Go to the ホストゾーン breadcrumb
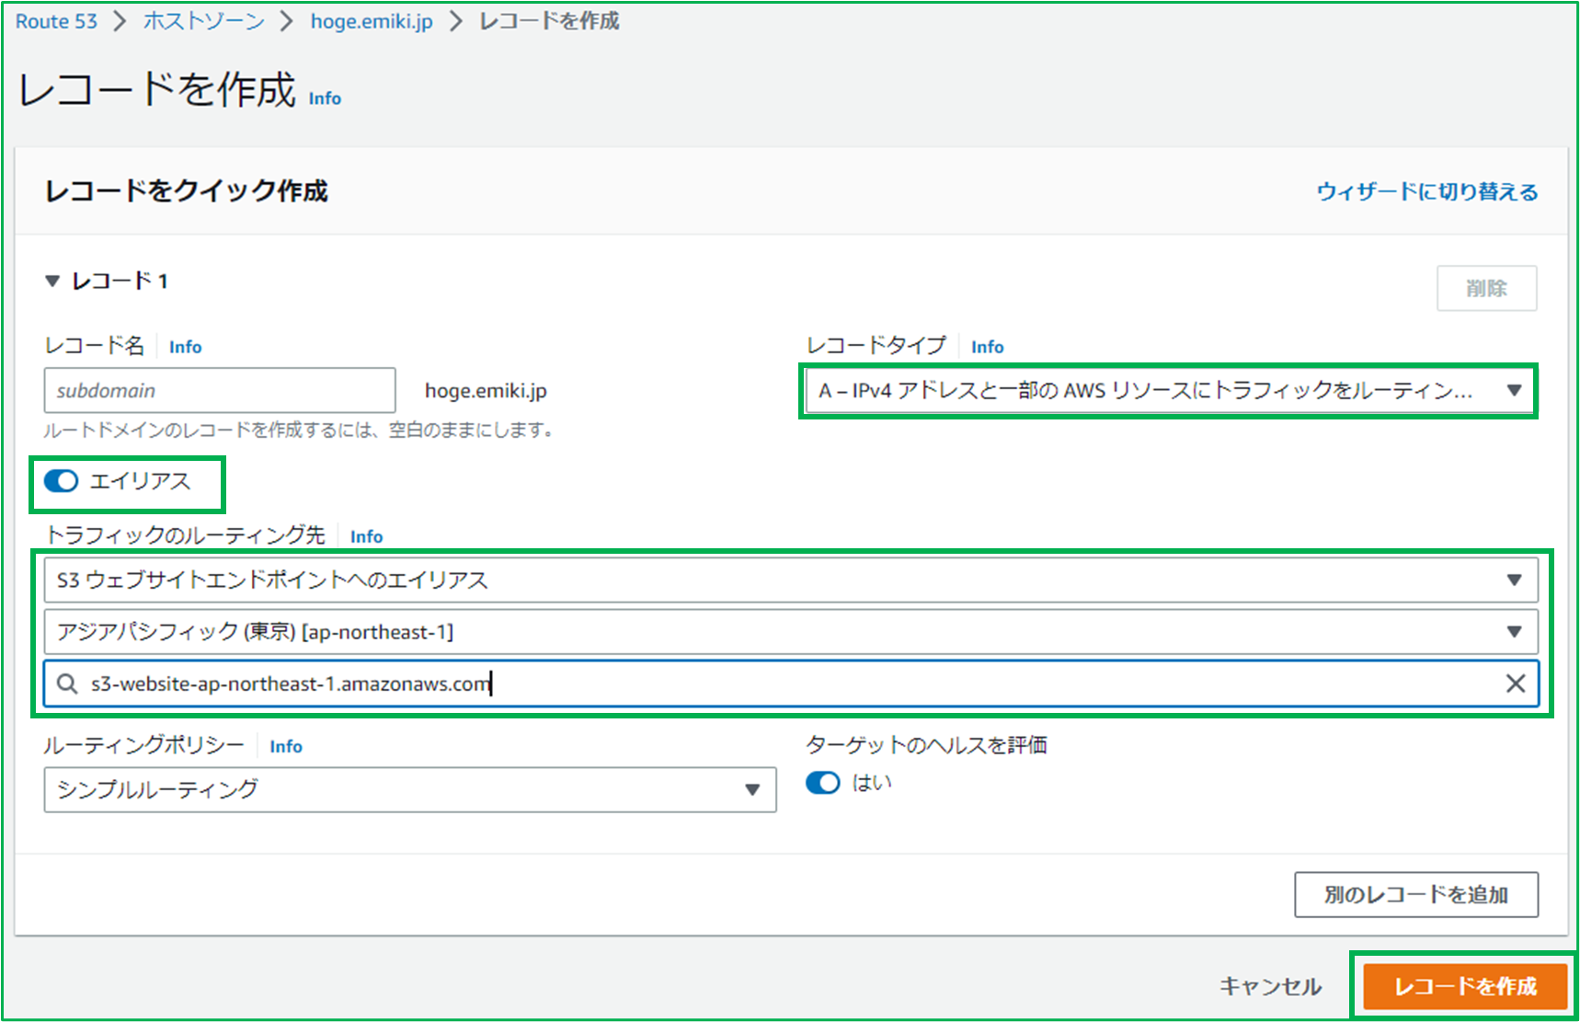This screenshot has width=1580, height=1022. tap(203, 21)
